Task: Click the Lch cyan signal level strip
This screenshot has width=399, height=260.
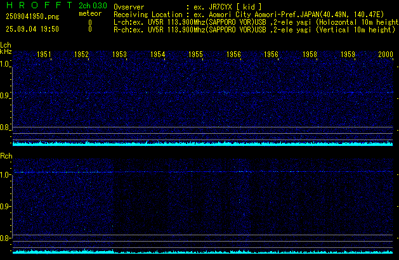Action: pos(202,144)
